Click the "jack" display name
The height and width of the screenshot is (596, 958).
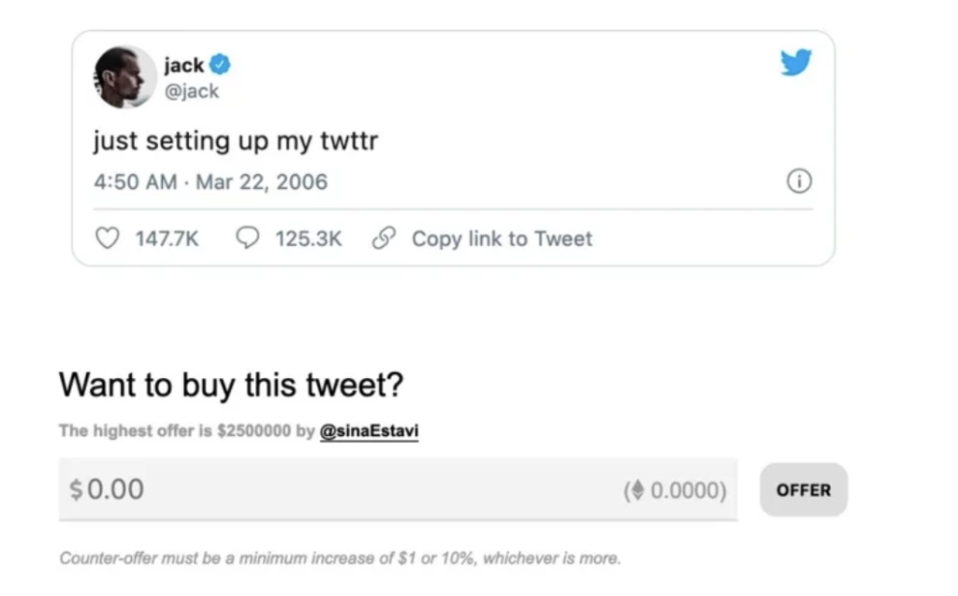[x=183, y=65]
